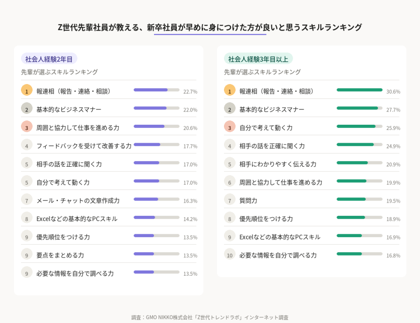The height and width of the screenshot is (323, 420).
Task: Click the rank 4 badge next to フィードバックを受けて改善する力
Action: click(27, 145)
